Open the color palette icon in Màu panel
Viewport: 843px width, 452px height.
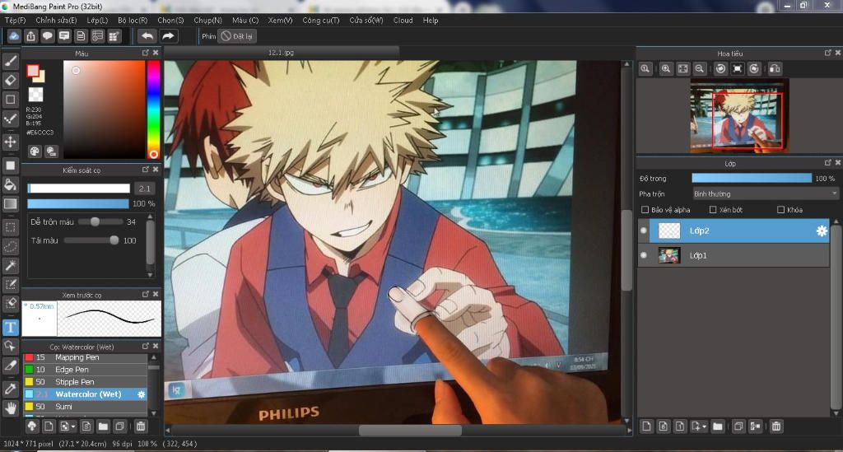point(35,151)
